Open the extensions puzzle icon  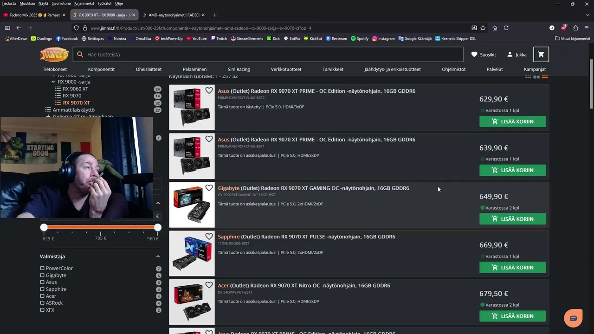575,28
